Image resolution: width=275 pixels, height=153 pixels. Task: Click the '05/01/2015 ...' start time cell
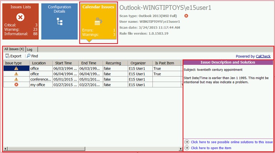click(66, 79)
